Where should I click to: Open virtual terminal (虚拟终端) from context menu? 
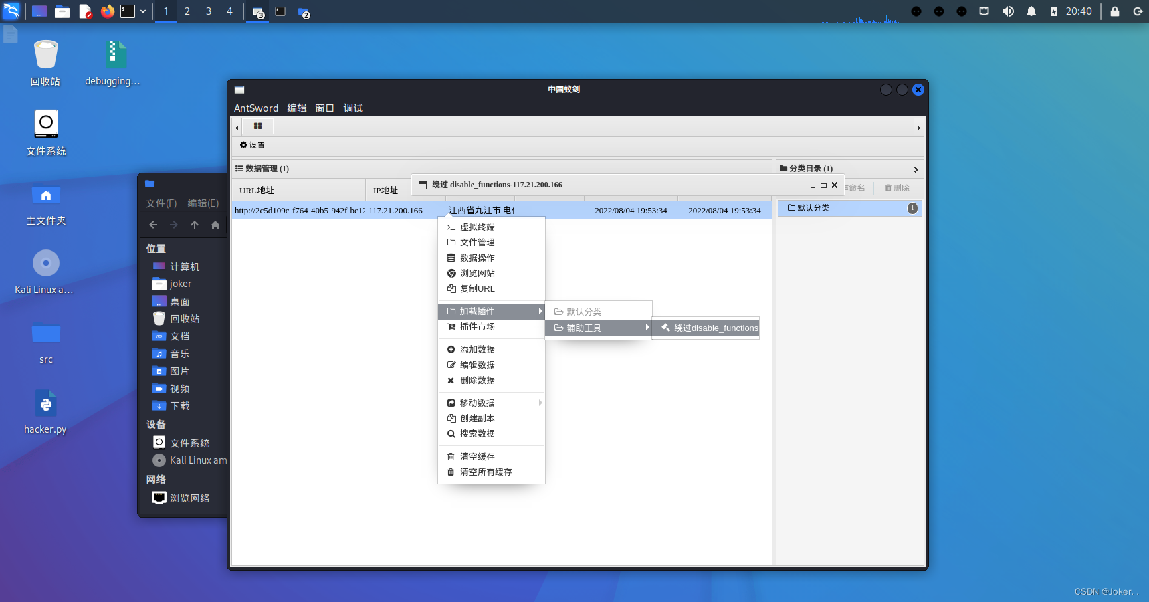[x=477, y=227]
